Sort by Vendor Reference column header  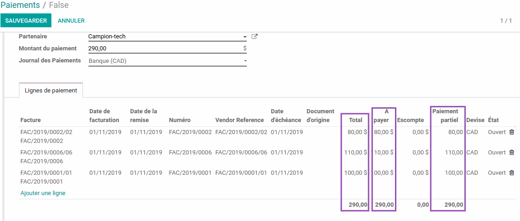pos(239,120)
